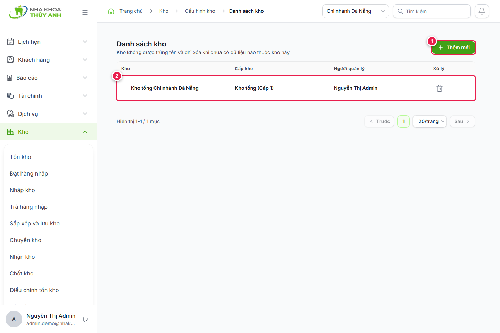Expand the Lịch hẹn menu
Image resolution: width=500 pixels, height=333 pixels.
click(x=85, y=42)
